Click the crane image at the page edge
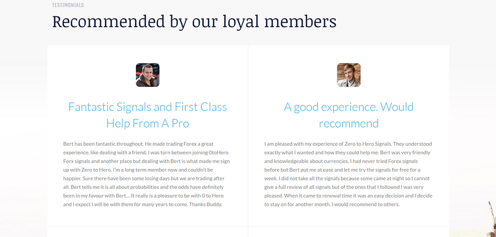The image size is (496, 237). 491,219
